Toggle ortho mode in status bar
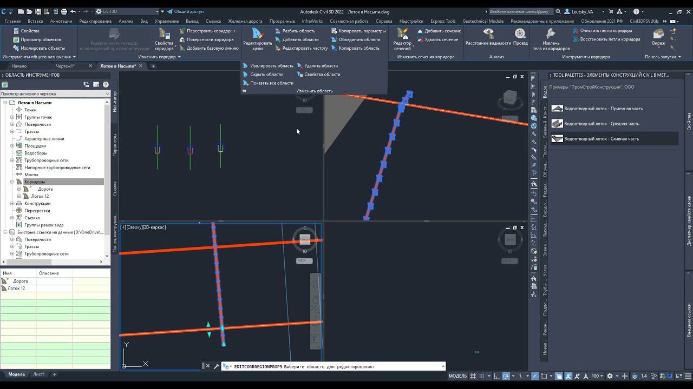This screenshot has width=693, height=389. (496, 376)
